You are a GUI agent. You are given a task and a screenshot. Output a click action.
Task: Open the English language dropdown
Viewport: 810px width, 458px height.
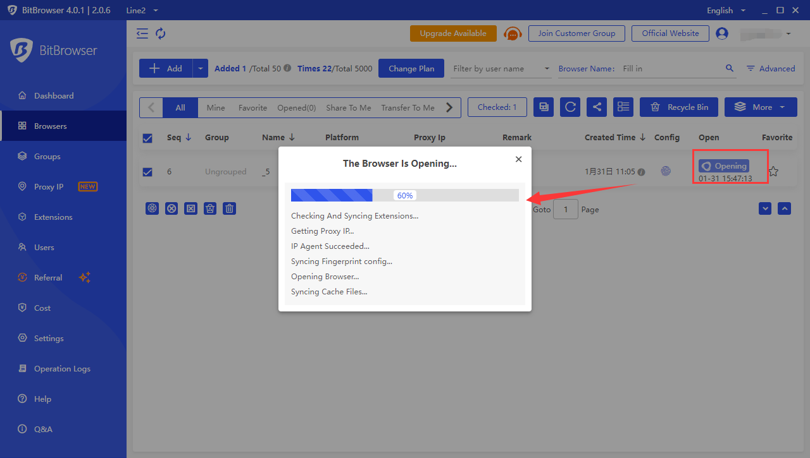(x=726, y=10)
